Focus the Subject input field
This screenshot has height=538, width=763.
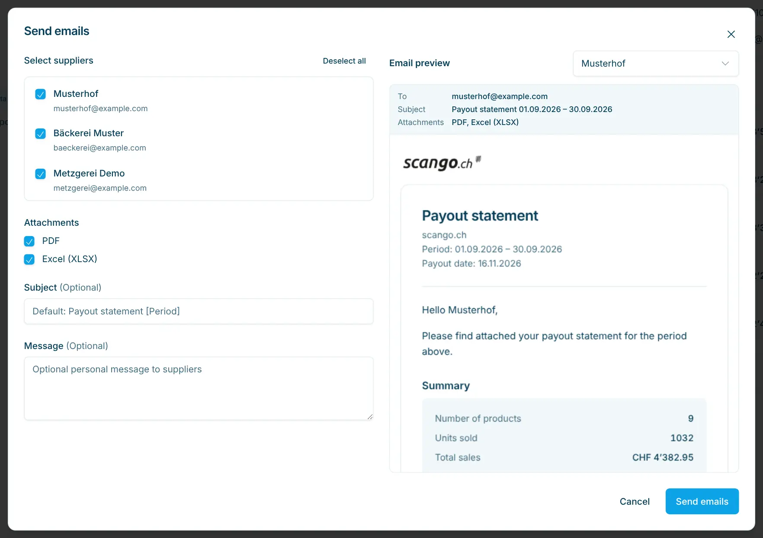click(x=199, y=311)
